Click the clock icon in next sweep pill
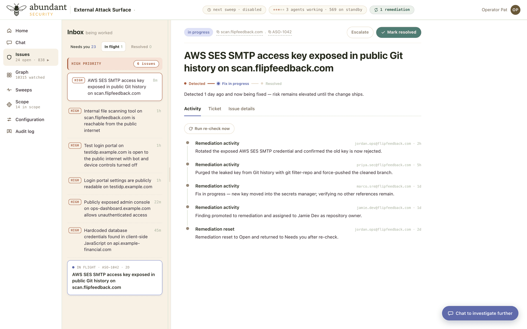The height and width of the screenshot is (329, 527). point(209,10)
